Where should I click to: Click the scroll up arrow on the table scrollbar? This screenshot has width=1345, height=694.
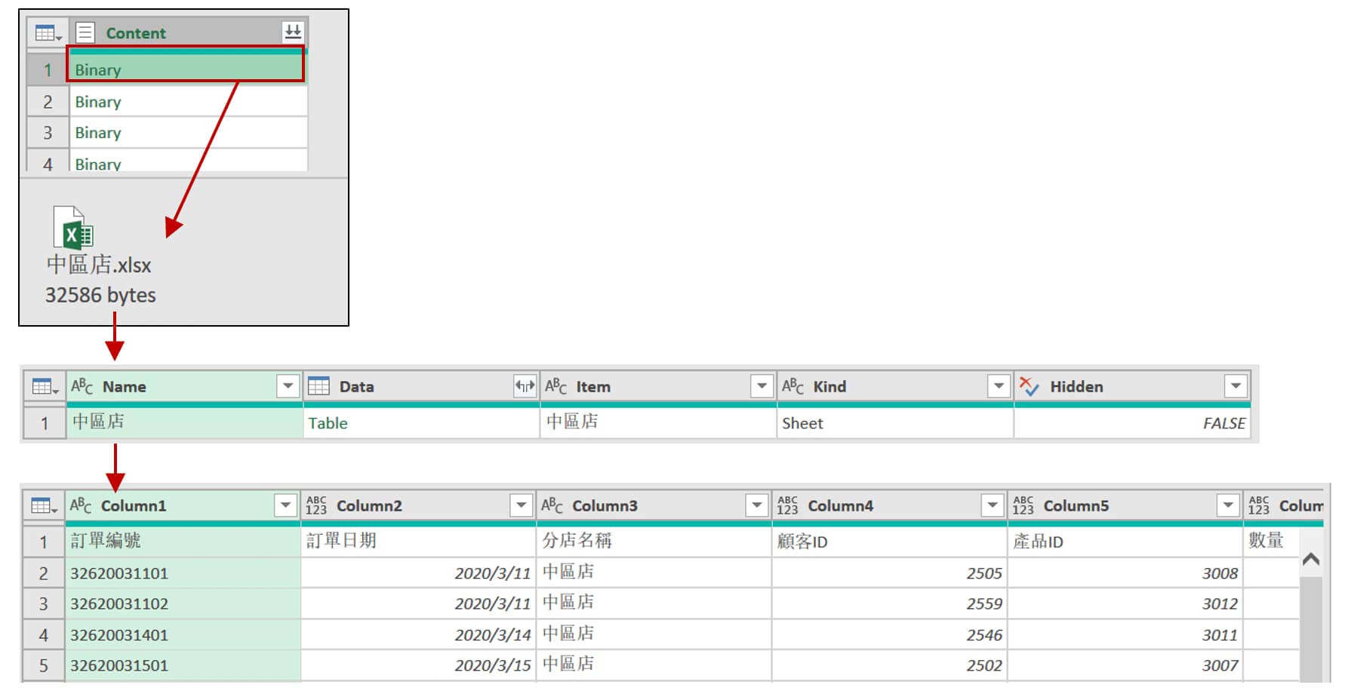[1311, 559]
